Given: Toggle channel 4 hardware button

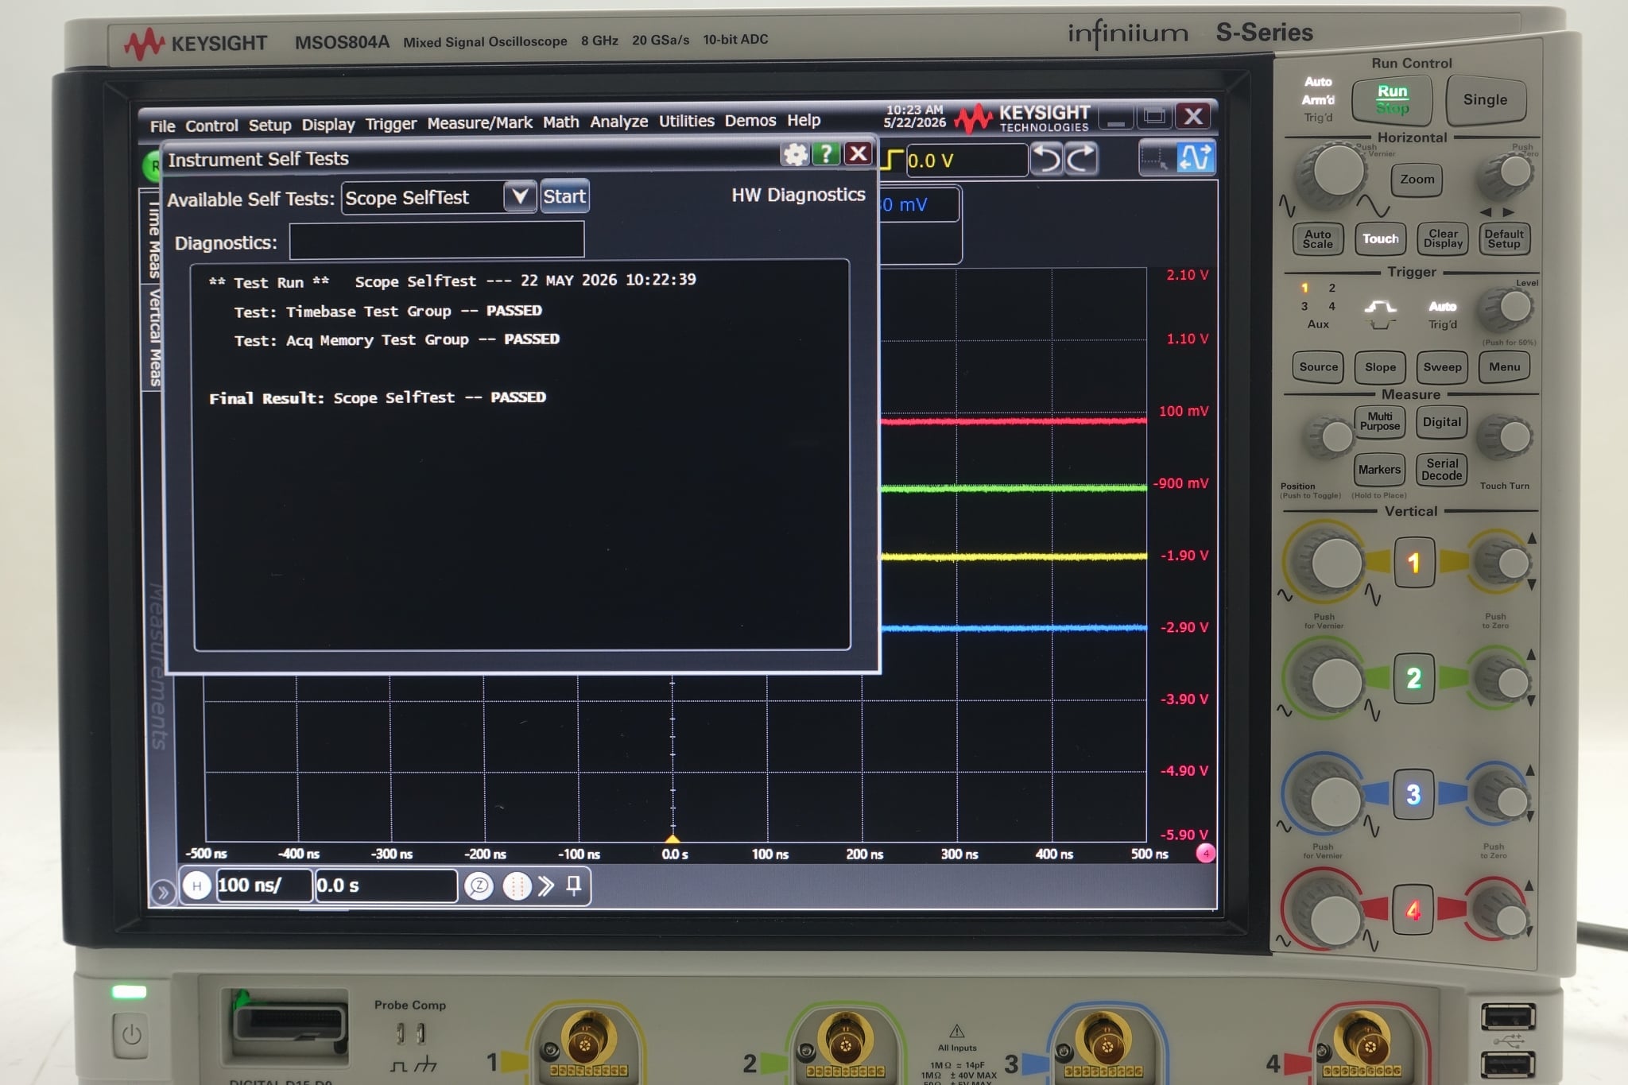Looking at the screenshot, I should pos(1413,910).
